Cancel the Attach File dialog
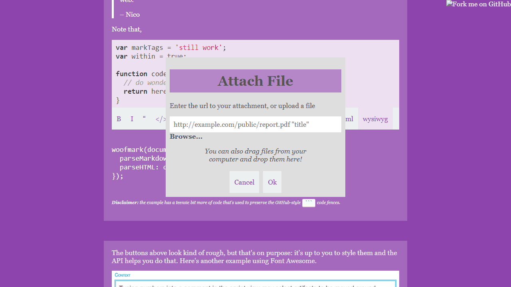This screenshot has height=287, width=511. [244, 182]
